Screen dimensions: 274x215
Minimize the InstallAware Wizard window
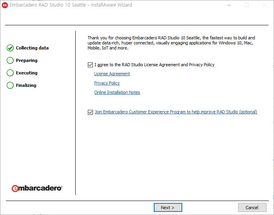pyautogui.click(x=229, y=5)
